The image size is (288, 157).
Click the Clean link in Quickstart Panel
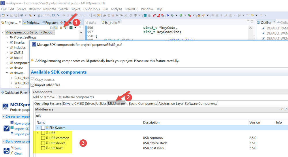click(18, 154)
